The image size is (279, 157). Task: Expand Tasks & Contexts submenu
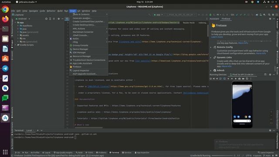88,14
